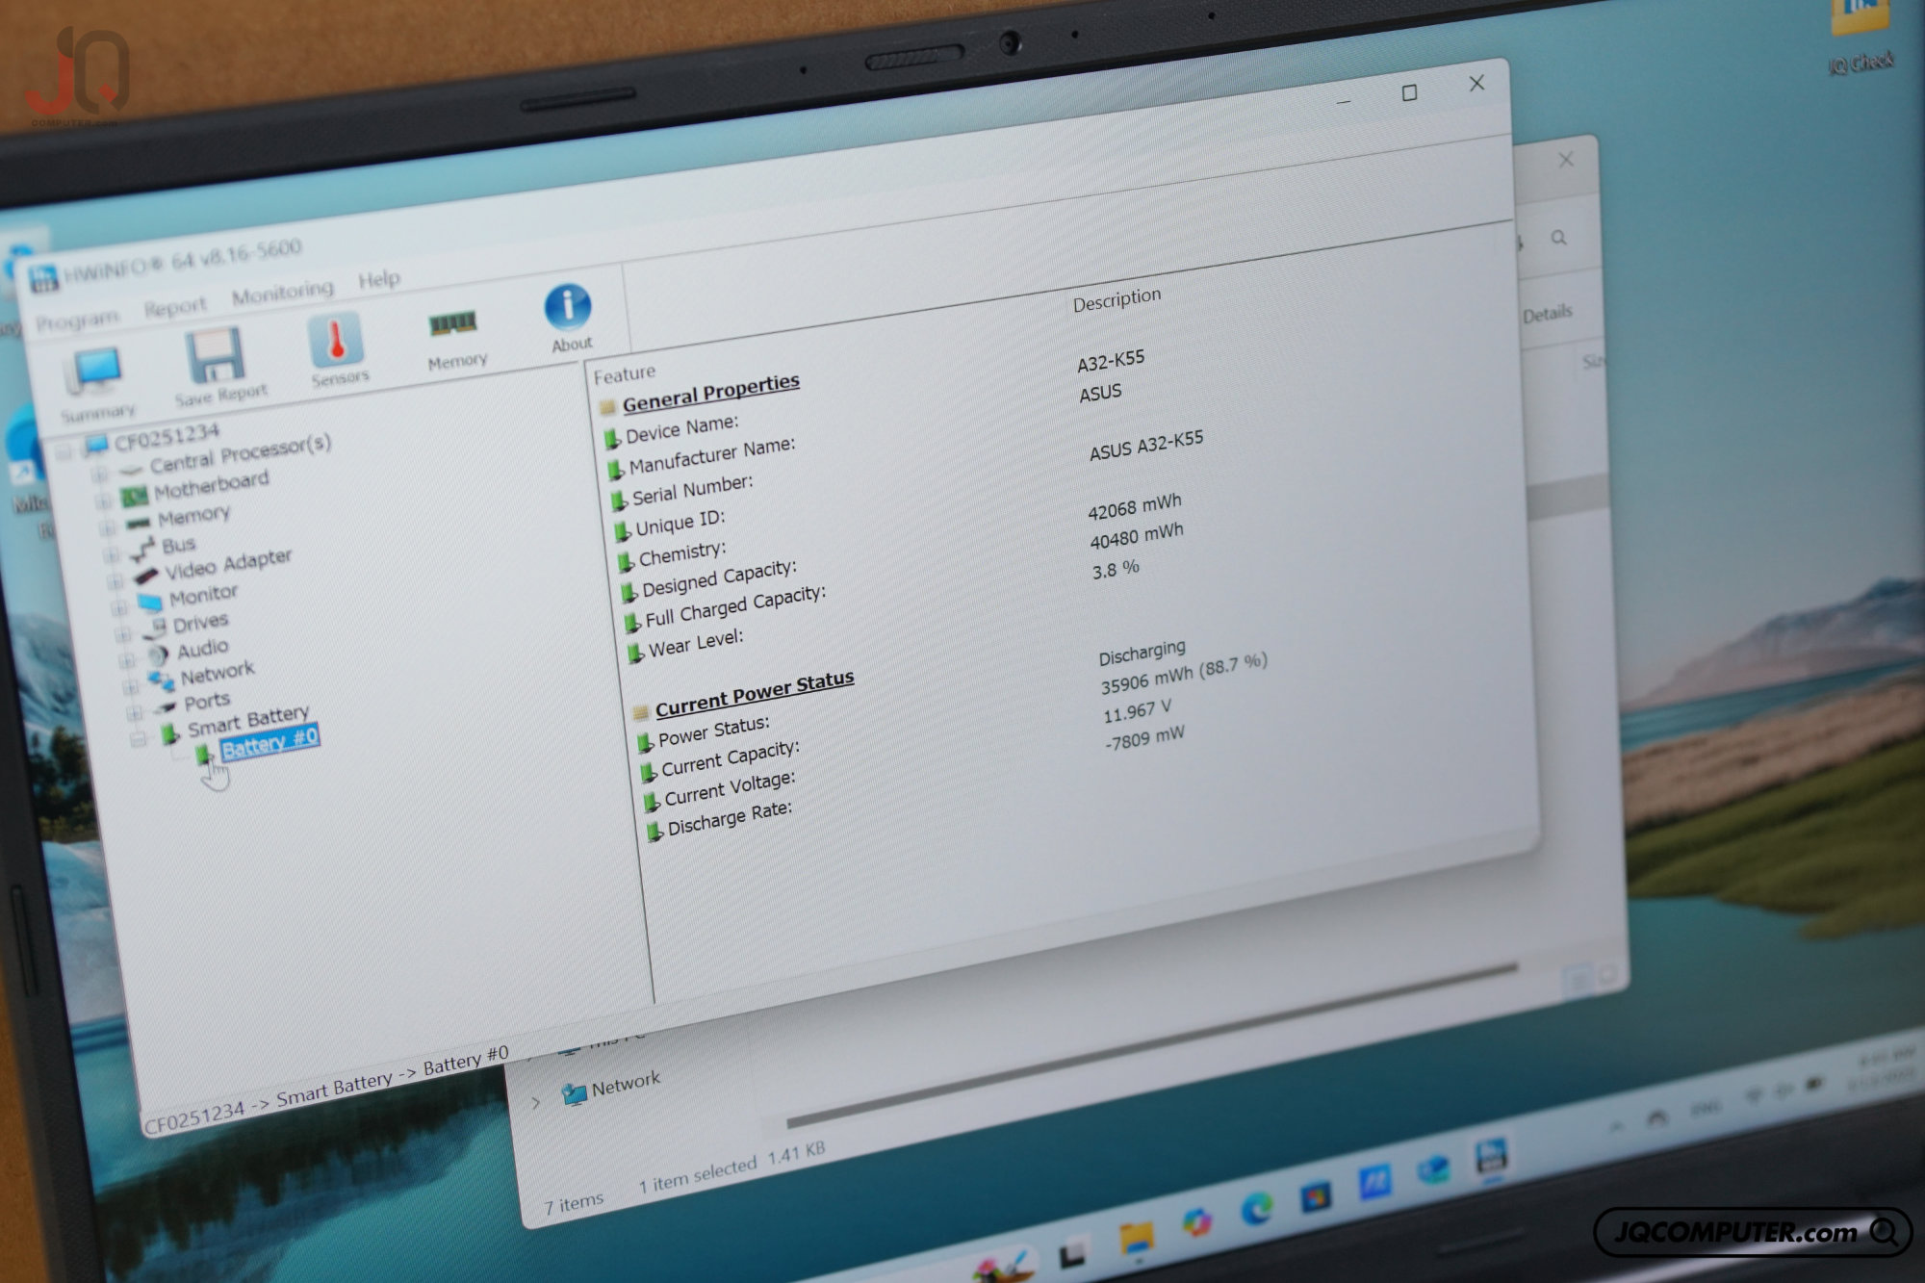The width and height of the screenshot is (1925, 1283).
Task: Click the Memory stick icon in tree
Action: coord(138,523)
